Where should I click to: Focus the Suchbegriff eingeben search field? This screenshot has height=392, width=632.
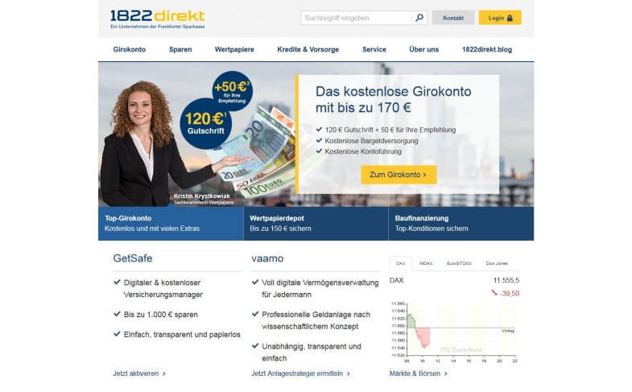pyautogui.click(x=357, y=18)
